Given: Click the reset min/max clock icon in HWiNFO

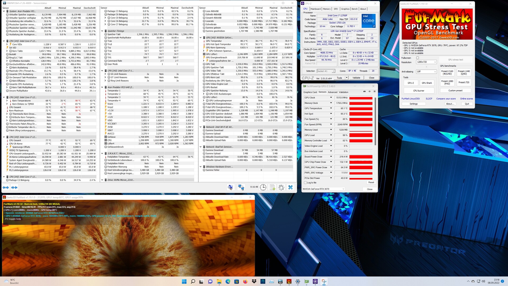Looking at the screenshot, I should point(263,187).
